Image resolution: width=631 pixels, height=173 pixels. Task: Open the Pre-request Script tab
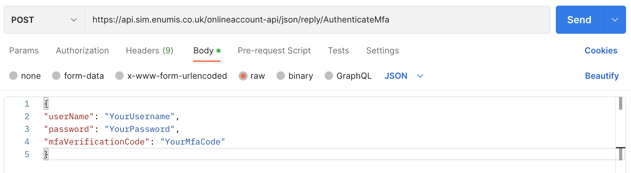274,51
